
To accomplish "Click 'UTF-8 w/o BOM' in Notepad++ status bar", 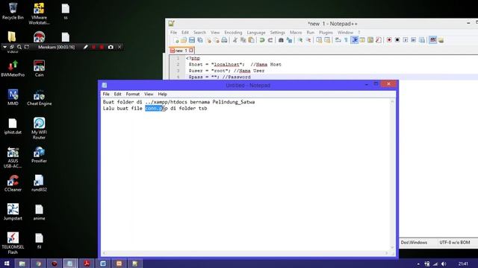I will pos(455,243).
